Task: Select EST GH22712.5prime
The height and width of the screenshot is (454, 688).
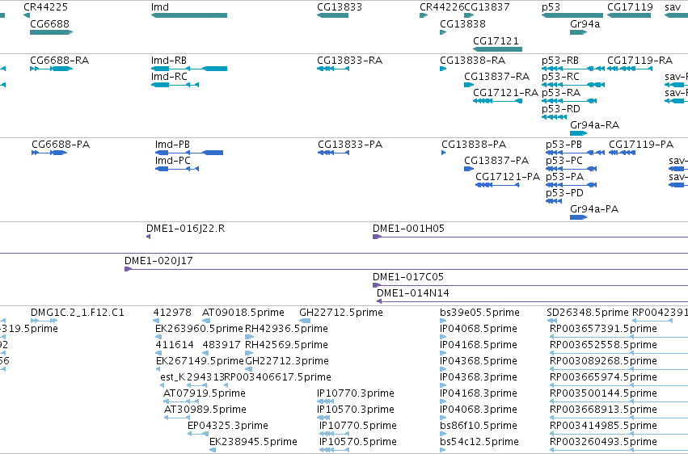Action: (x=305, y=321)
